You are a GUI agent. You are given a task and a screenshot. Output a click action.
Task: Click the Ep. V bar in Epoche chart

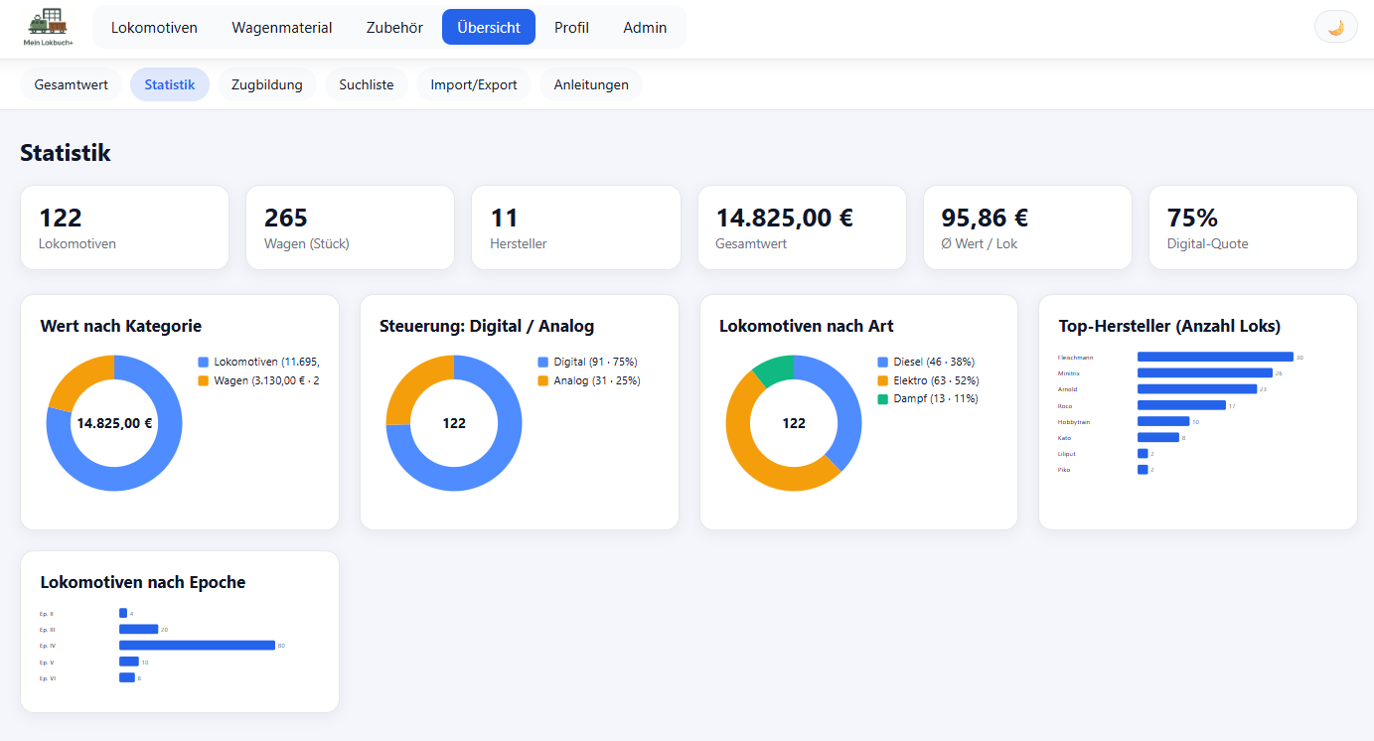coord(129,662)
